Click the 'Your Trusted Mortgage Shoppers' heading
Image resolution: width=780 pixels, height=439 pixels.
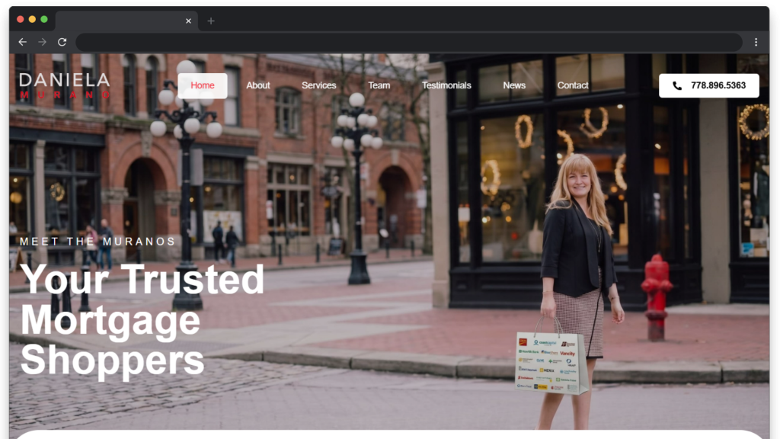(x=142, y=319)
